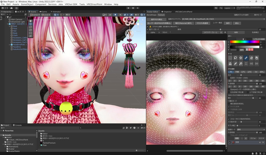This screenshot has width=266, height=155.
Task: Select the rectangular selection tool
Action: pyautogui.click(x=230, y=58)
